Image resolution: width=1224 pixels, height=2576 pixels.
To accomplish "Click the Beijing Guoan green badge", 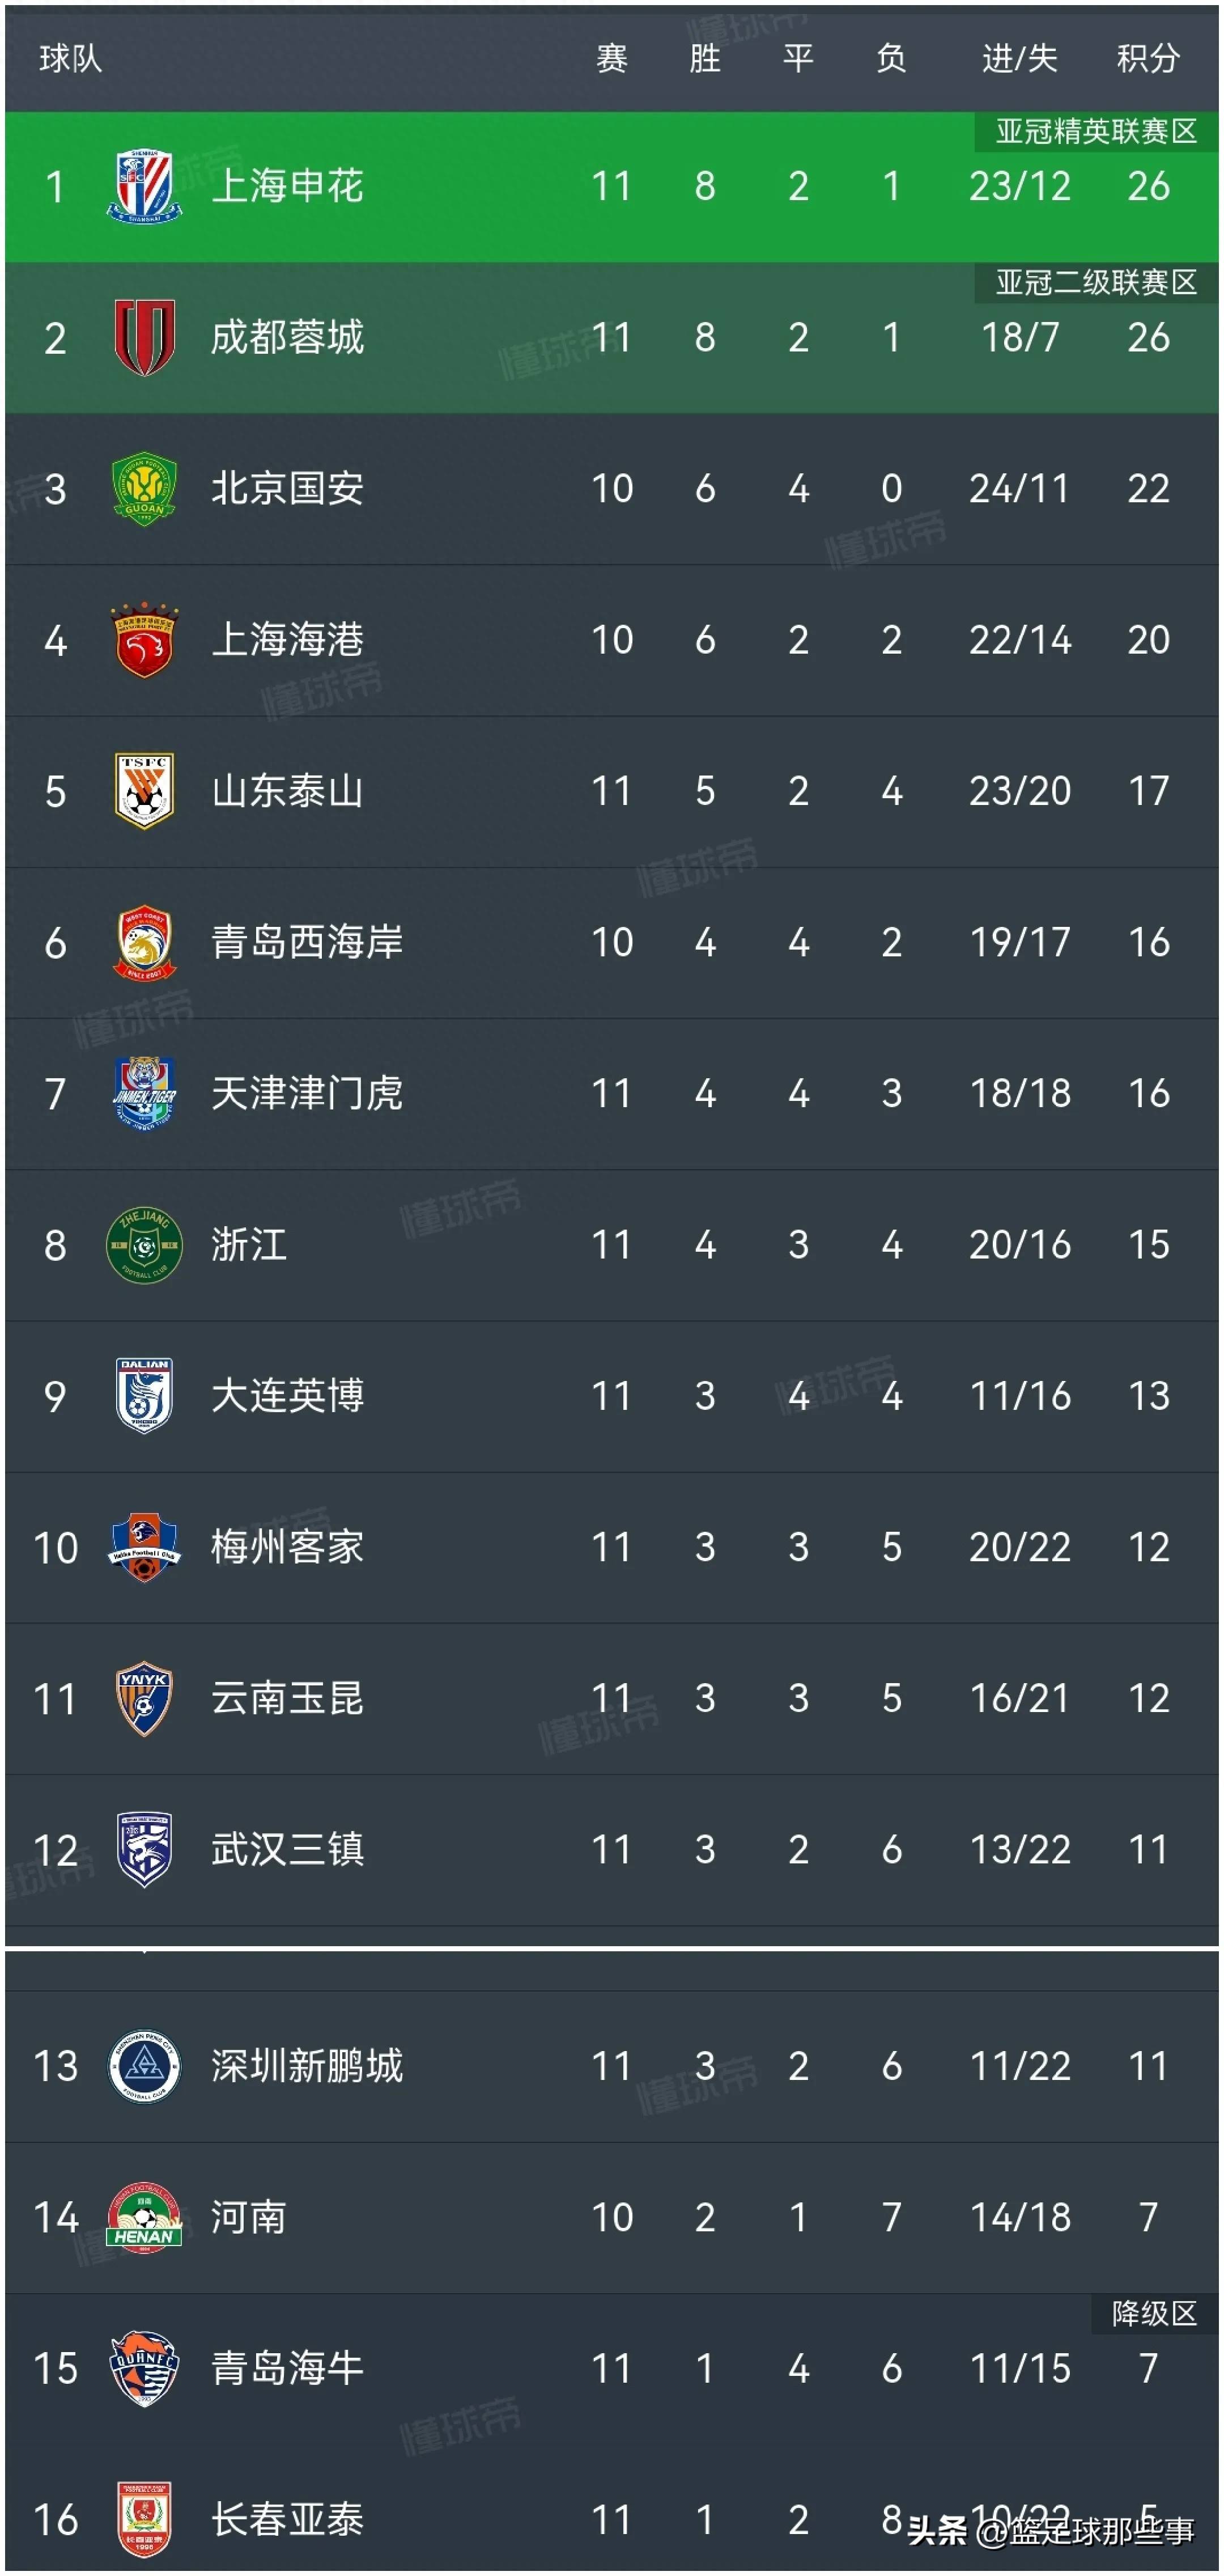I will (x=144, y=489).
